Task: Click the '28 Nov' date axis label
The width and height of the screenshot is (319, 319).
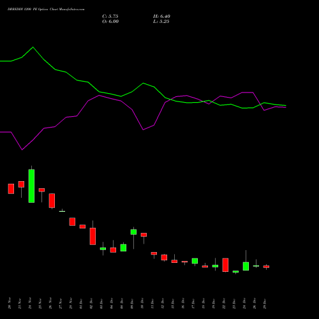Action: pos(71,303)
